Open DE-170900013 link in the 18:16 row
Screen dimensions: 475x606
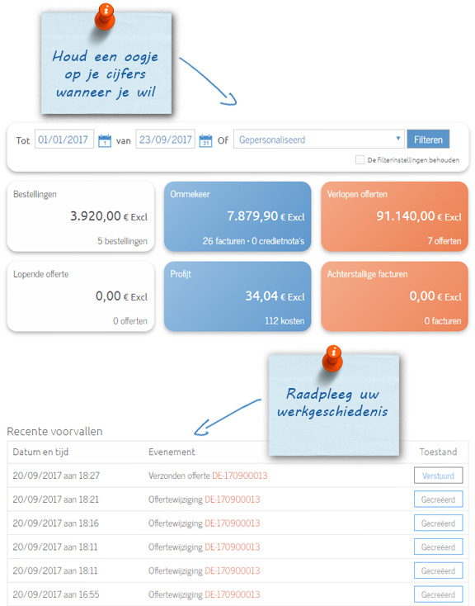pyautogui.click(x=232, y=523)
